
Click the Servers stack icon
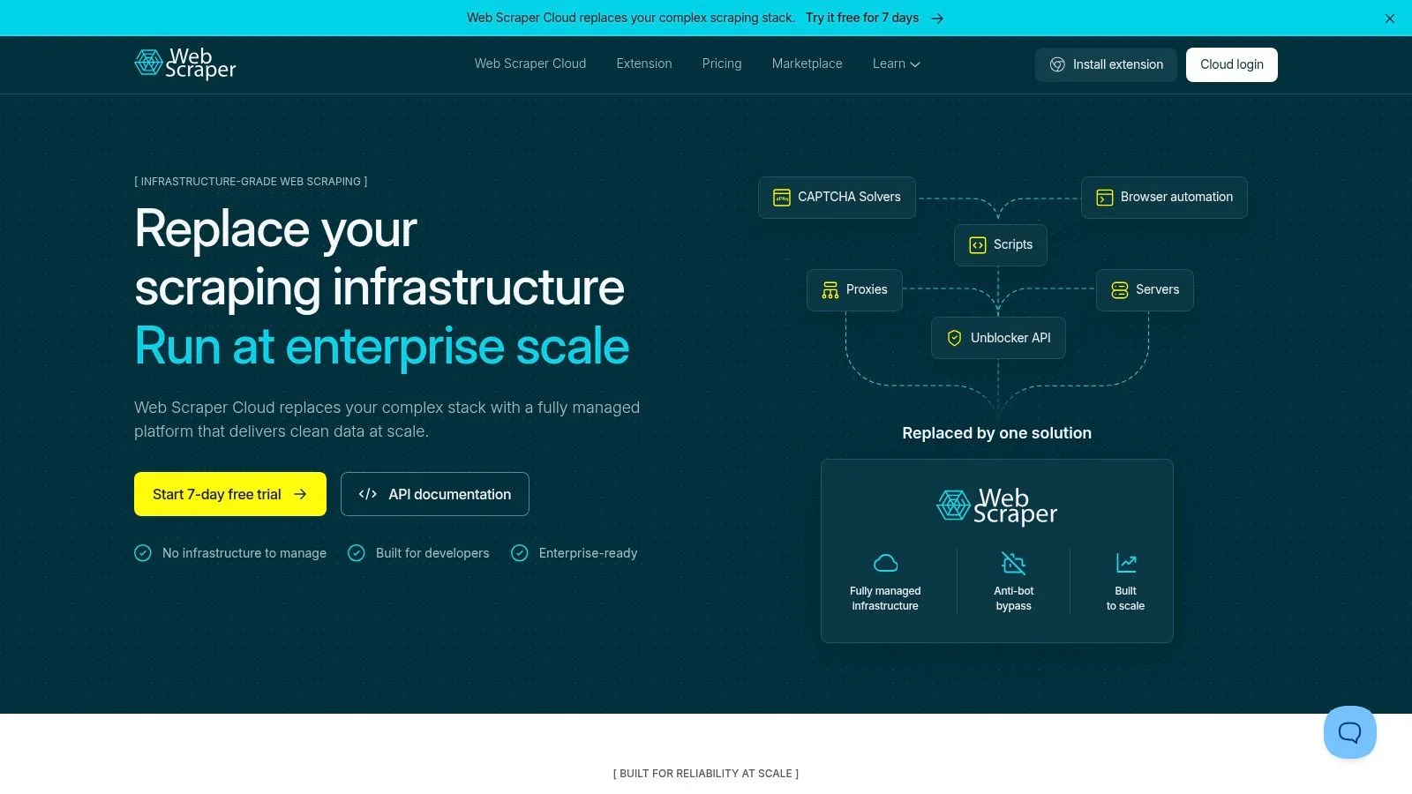click(x=1120, y=290)
